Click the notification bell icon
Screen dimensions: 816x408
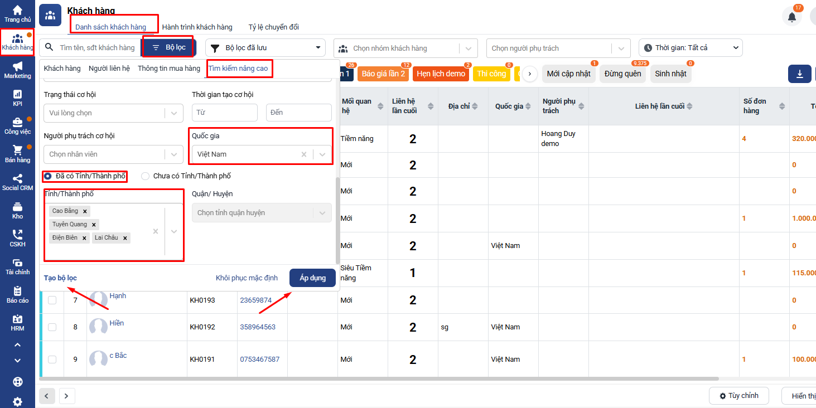point(791,17)
